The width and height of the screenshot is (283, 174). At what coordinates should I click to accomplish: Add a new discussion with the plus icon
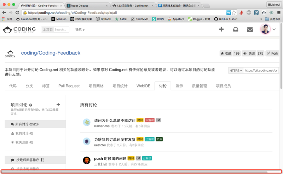coord(58,105)
